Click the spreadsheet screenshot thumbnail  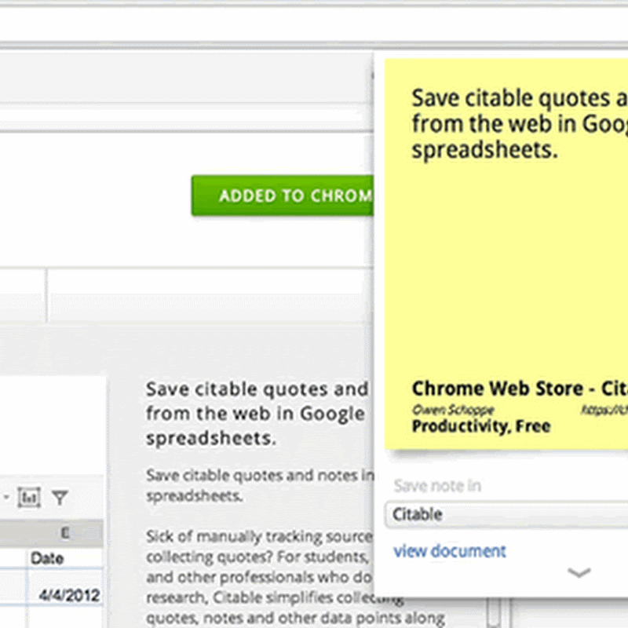pyautogui.click(x=52, y=502)
